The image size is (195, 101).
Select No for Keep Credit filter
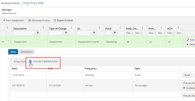coord(141,33)
